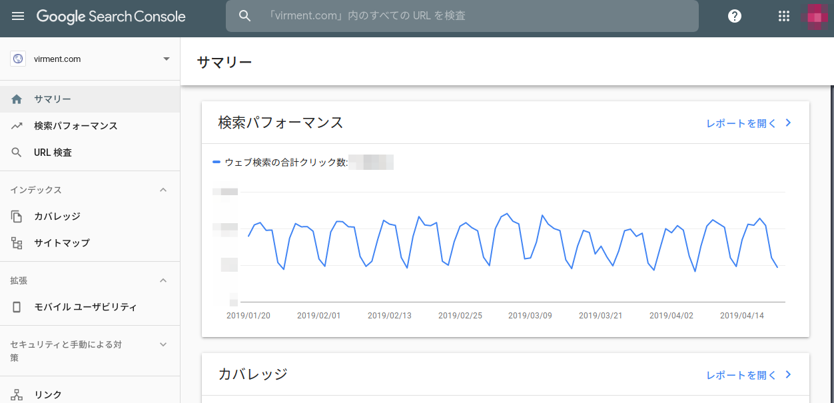Collapse the 拡張 section

click(163, 280)
